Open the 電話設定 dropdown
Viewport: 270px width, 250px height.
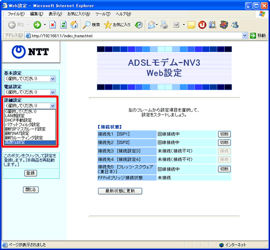pyautogui.click(x=30, y=92)
